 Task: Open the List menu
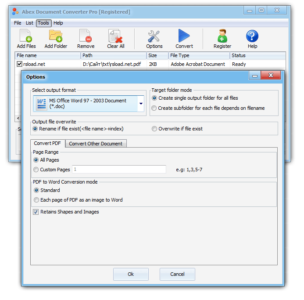click(x=29, y=23)
